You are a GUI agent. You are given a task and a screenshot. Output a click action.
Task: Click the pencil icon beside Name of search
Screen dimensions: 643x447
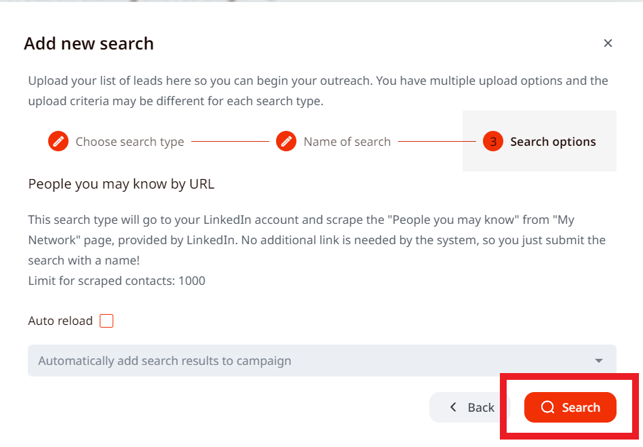click(x=286, y=142)
